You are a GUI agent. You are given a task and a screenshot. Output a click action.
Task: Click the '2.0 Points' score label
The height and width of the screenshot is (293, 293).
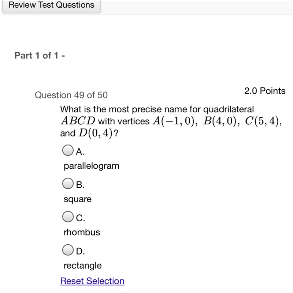pos(265,91)
